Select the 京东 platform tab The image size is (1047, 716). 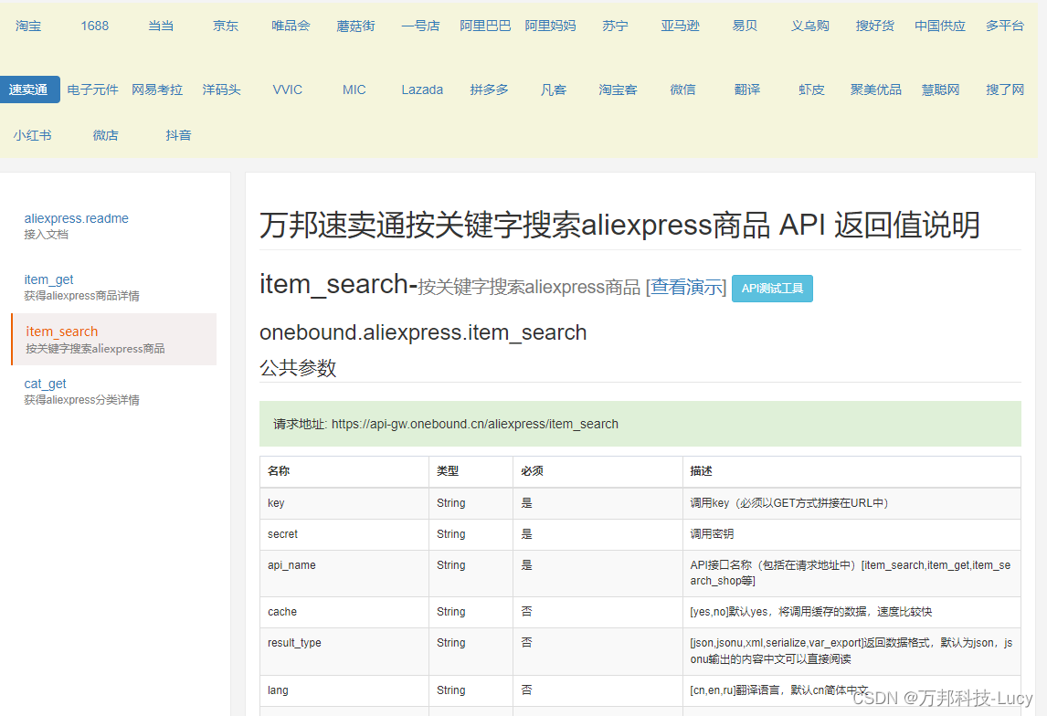(226, 26)
